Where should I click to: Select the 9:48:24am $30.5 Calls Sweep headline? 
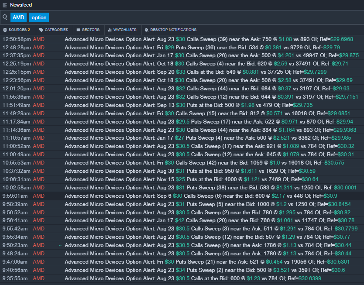[208, 254]
